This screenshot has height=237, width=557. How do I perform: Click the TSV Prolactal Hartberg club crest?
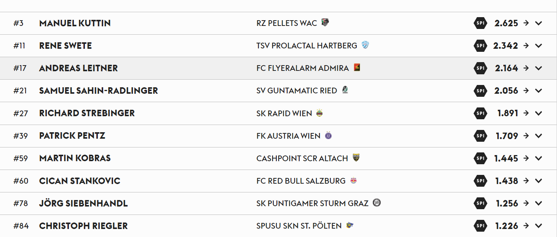coord(365,45)
